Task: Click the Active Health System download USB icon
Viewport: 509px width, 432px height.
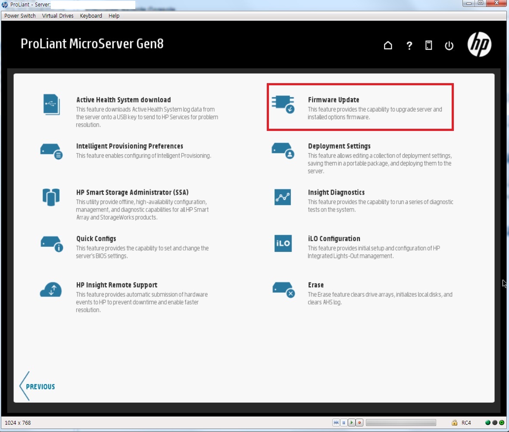Action: point(51,104)
